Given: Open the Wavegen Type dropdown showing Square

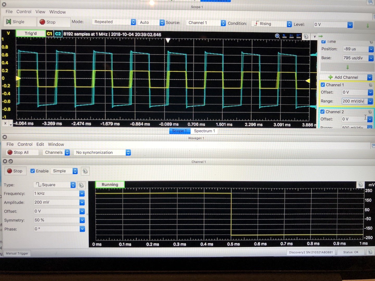Looking at the screenshot, I should (x=55, y=185).
